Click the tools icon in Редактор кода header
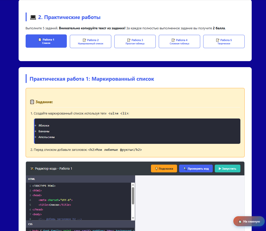The height and width of the screenshot is (231, 266). coord(32,169)
